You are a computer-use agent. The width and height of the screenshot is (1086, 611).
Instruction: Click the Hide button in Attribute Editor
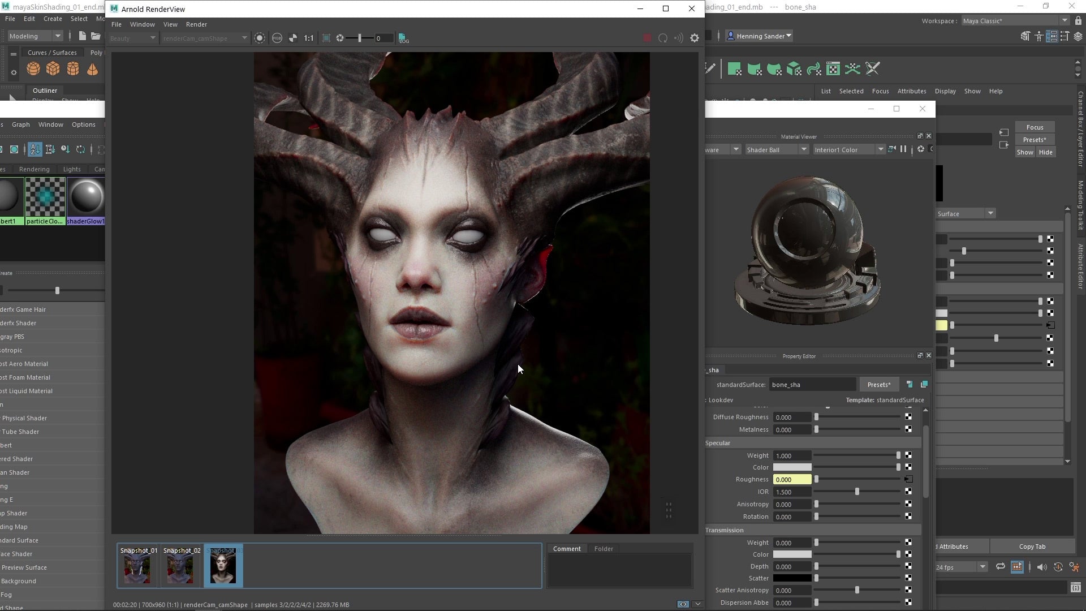1046,152
